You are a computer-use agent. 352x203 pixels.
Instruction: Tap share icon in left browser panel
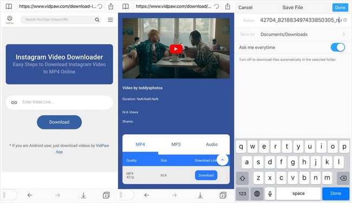click(x=111, y=6)
